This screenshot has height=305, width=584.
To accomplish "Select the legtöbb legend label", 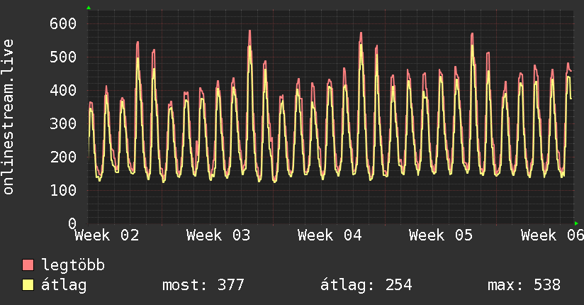I will point(73,265).
